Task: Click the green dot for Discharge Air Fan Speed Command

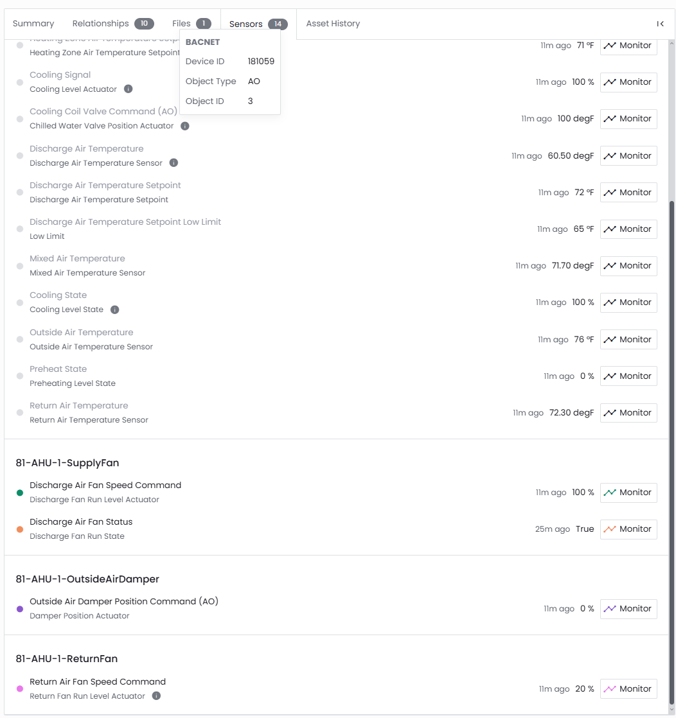Action: pyautogui.click(x=20, y=493)
